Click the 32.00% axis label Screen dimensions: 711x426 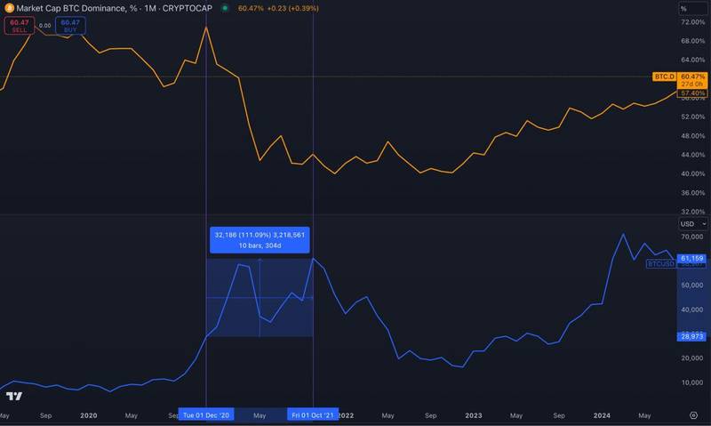click(693, 212)
